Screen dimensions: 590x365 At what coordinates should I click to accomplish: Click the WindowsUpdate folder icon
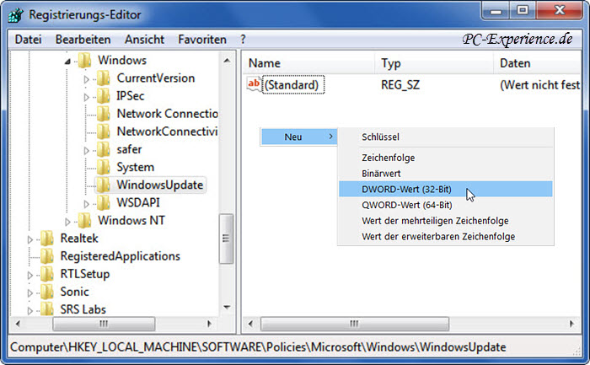[x=103, y=185]
